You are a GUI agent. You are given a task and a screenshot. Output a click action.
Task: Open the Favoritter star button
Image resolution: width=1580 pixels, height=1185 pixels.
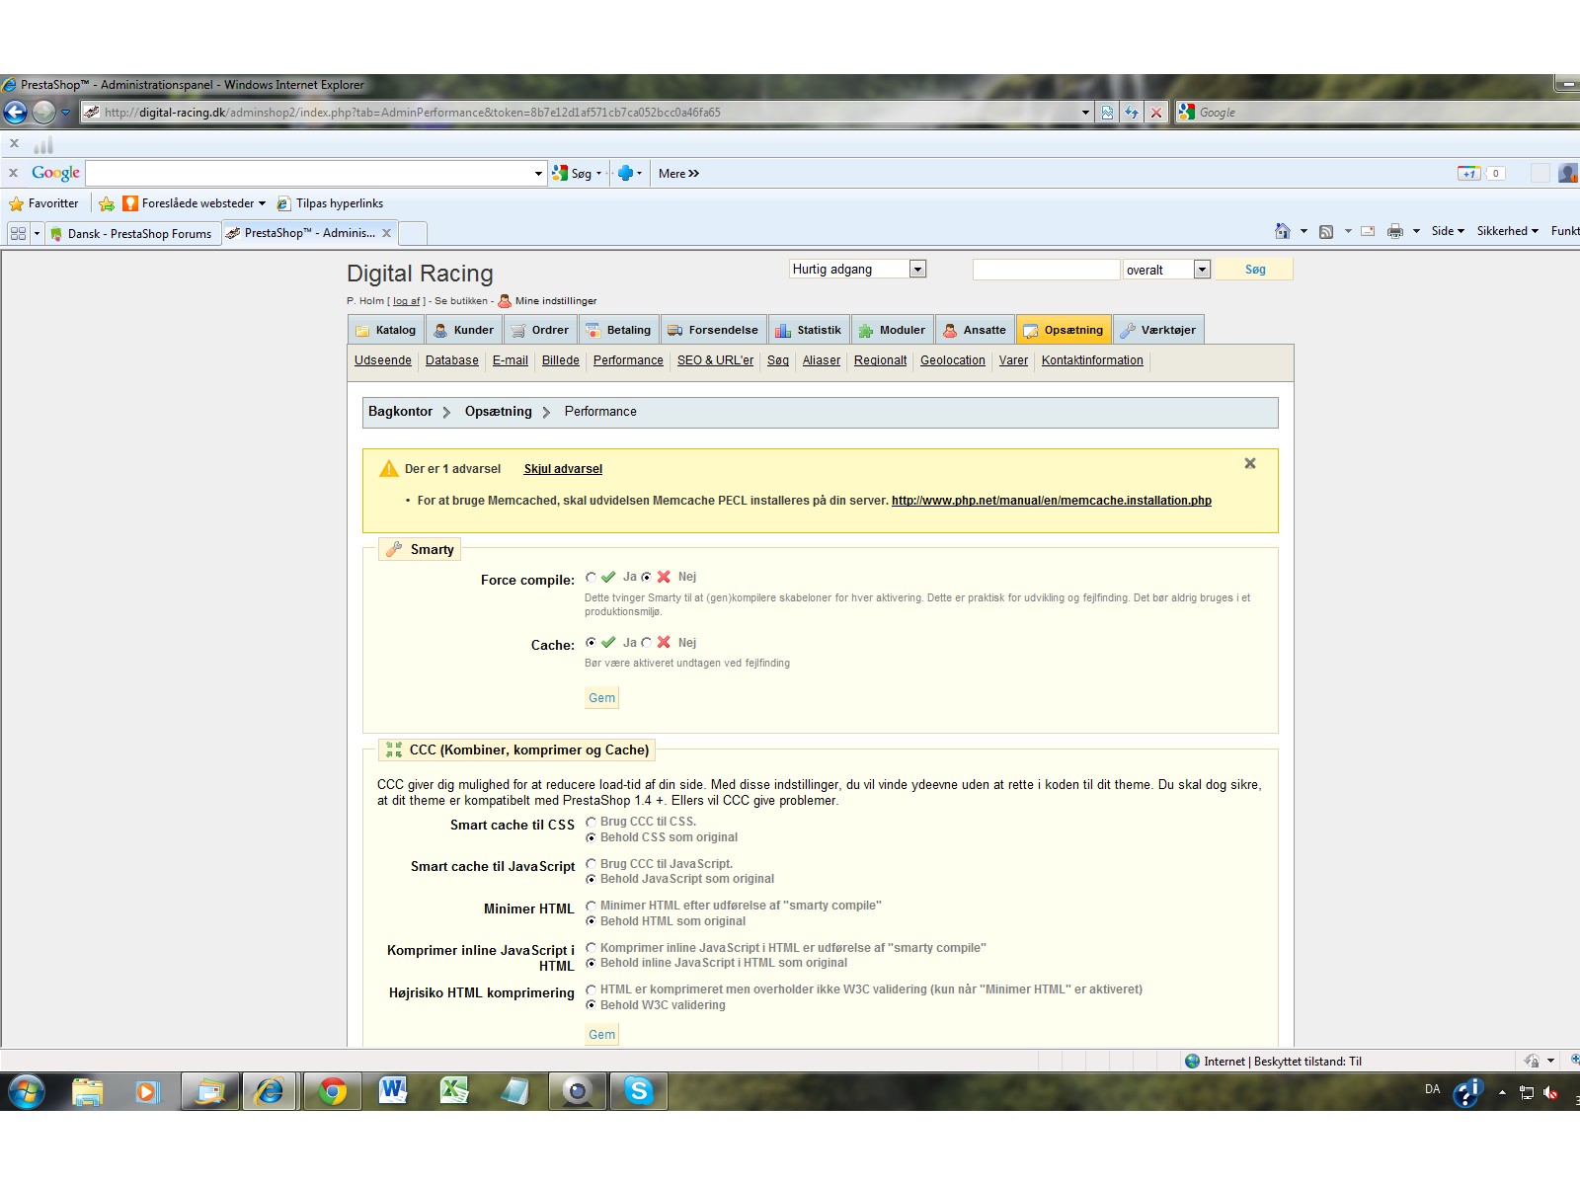(44, 203)
